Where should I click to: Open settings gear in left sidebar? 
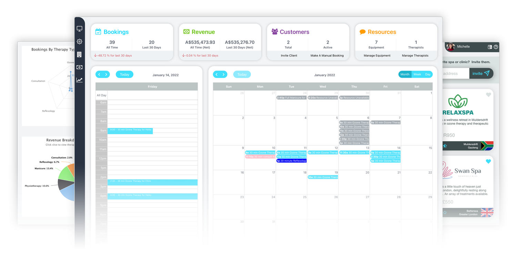tap(79, 42)
